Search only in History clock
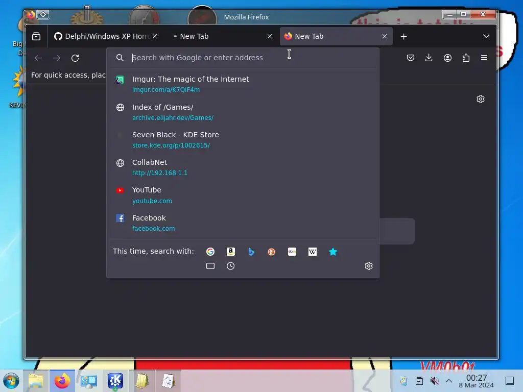 point(230,266)
